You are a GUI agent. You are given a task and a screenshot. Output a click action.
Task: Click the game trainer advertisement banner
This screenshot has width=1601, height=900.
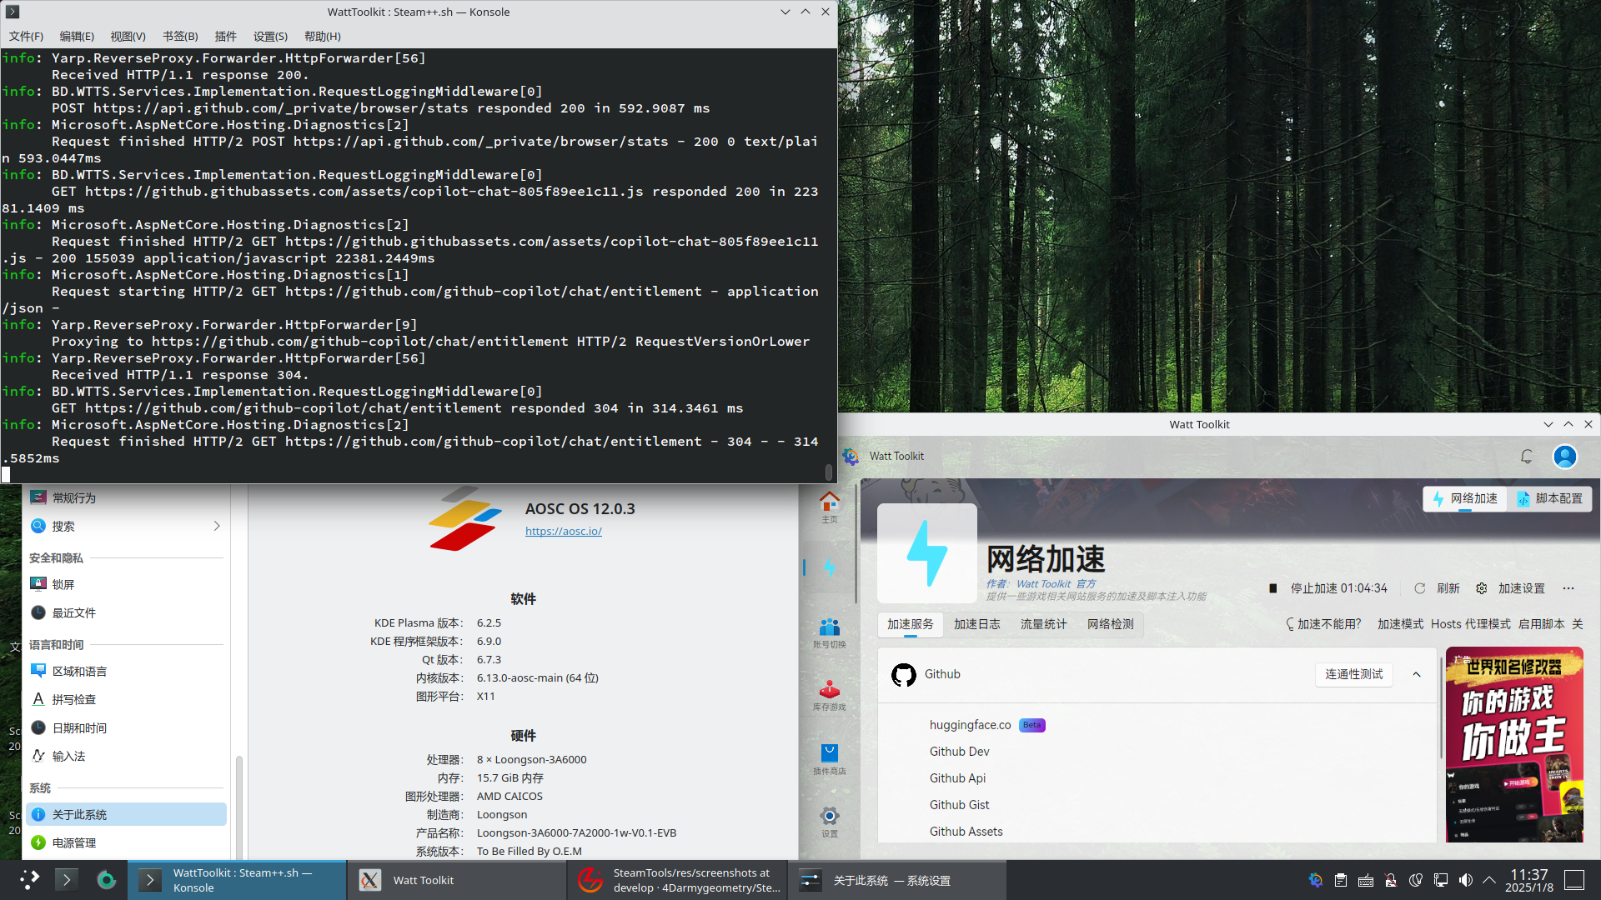[1514, 744]
